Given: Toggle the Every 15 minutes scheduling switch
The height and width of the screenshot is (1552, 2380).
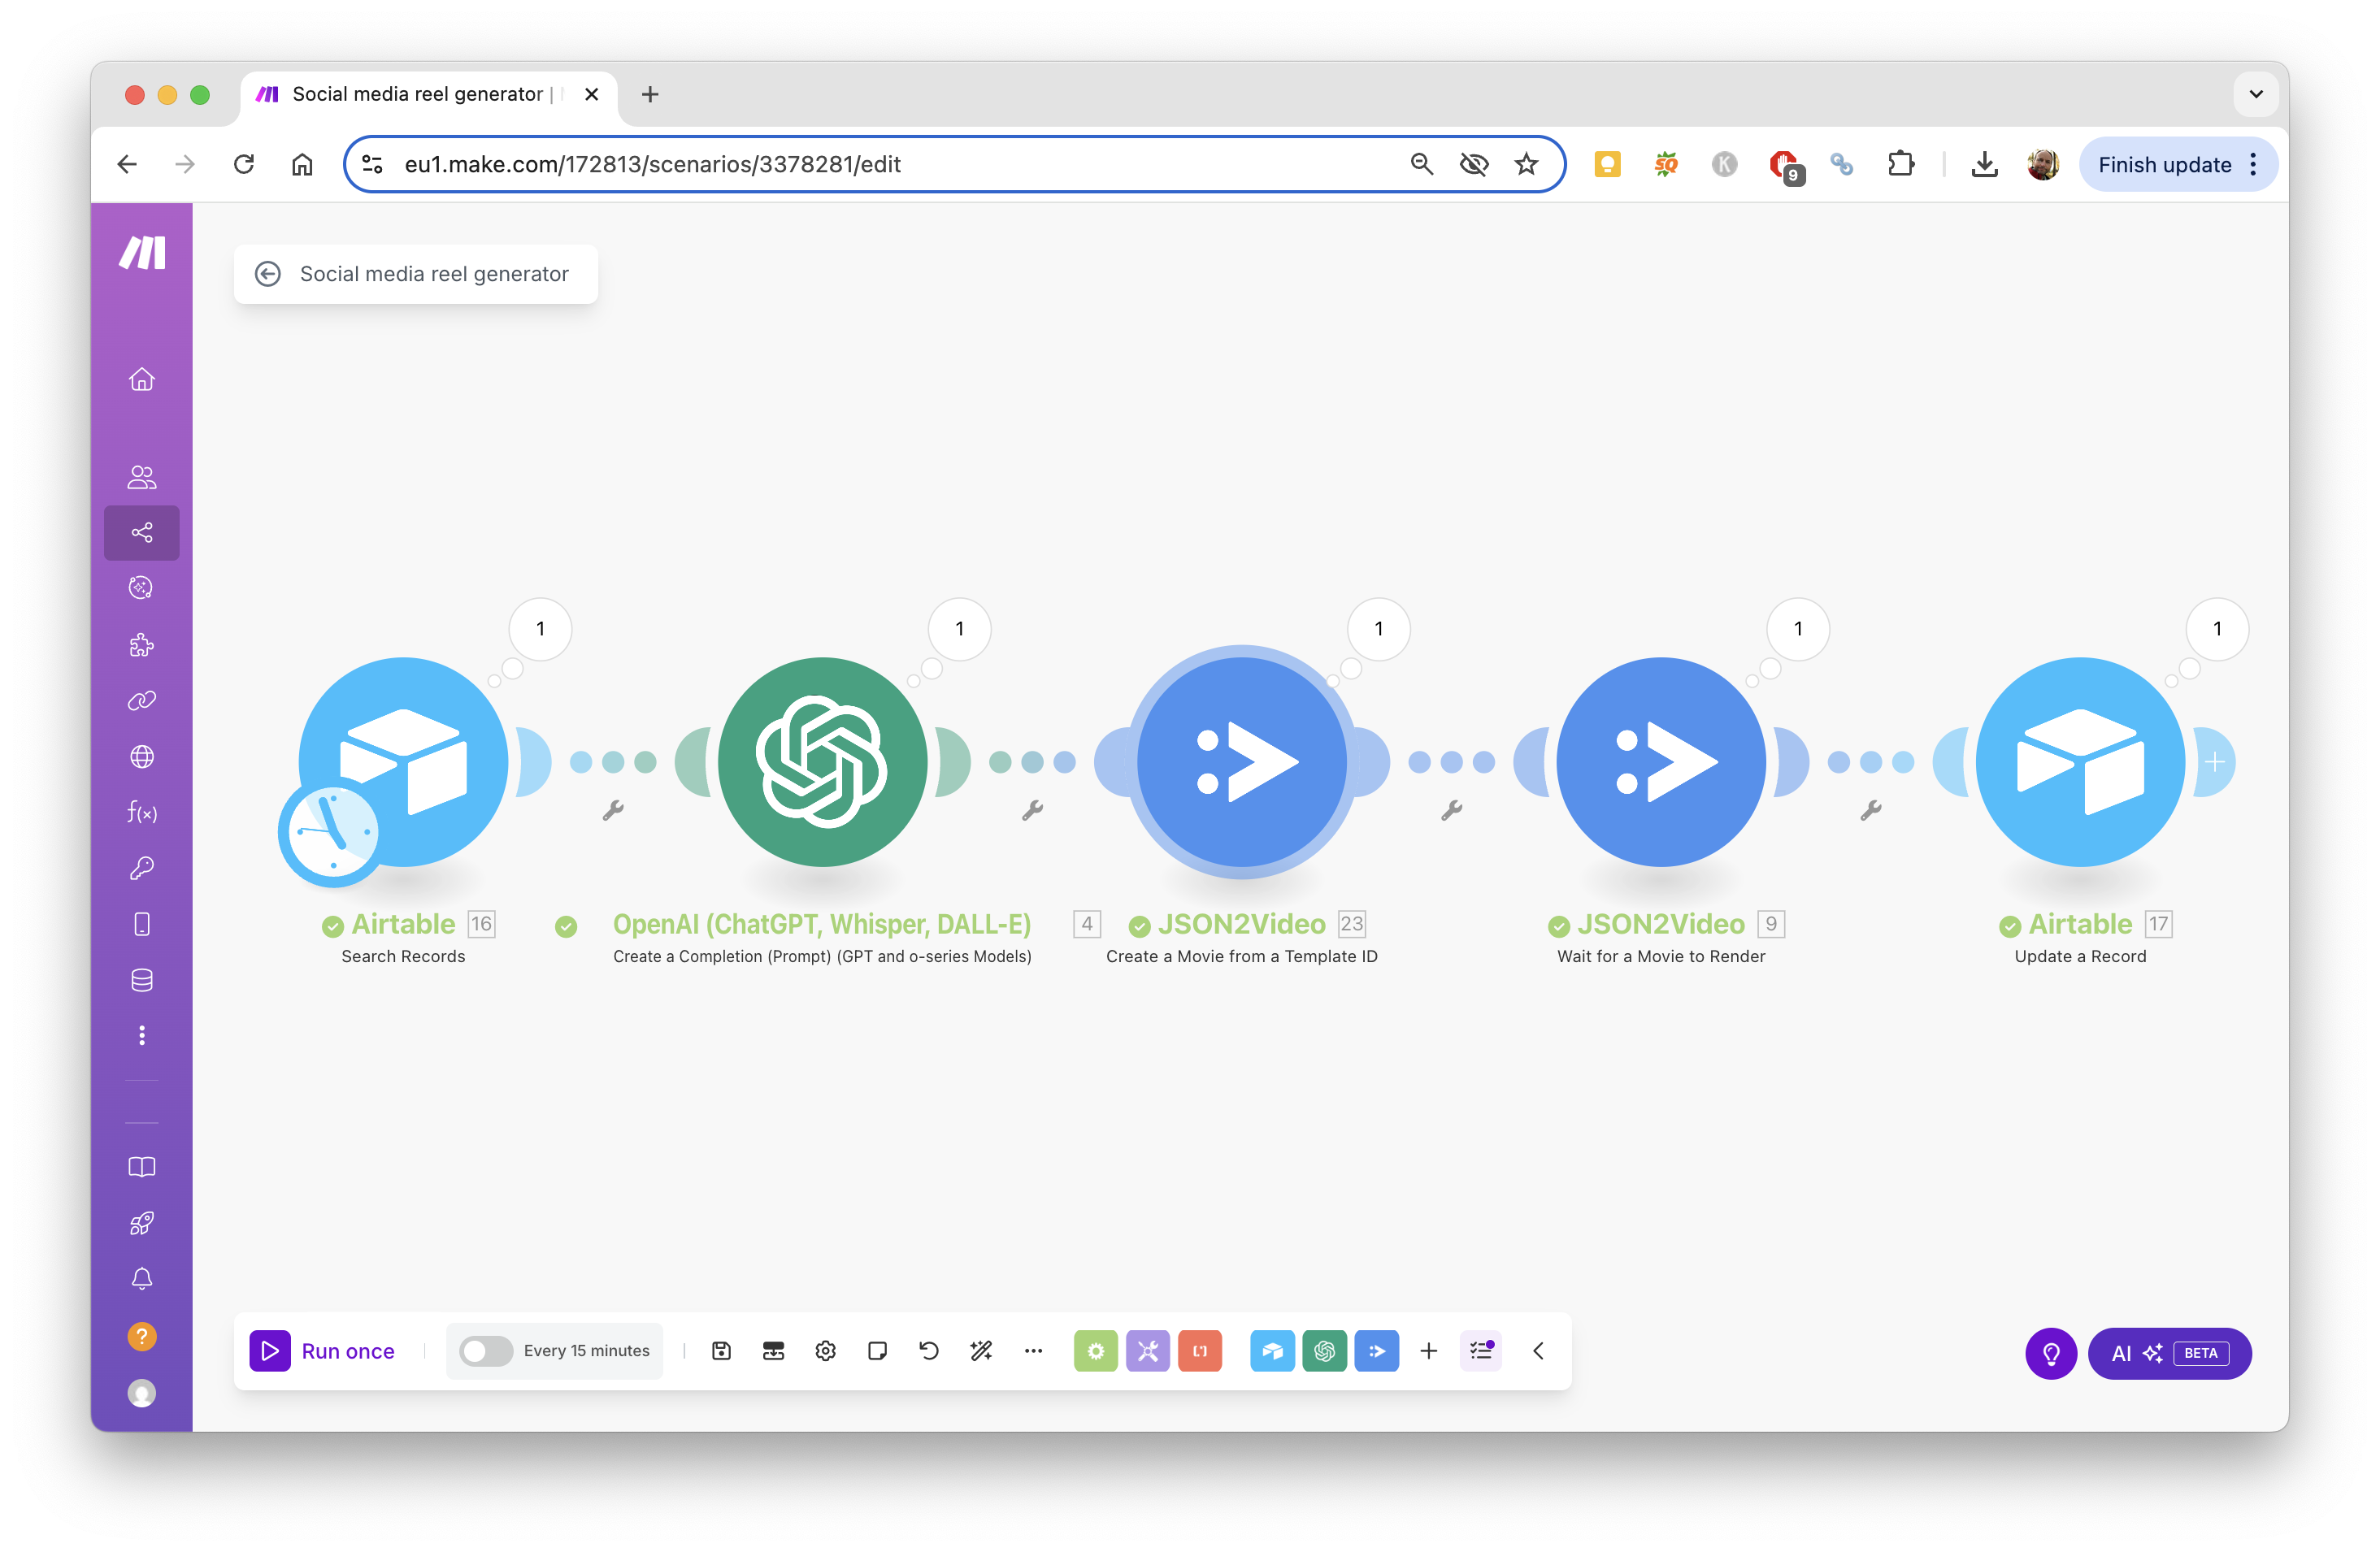Looking at the screenshot, I should tap(486, 1351).
